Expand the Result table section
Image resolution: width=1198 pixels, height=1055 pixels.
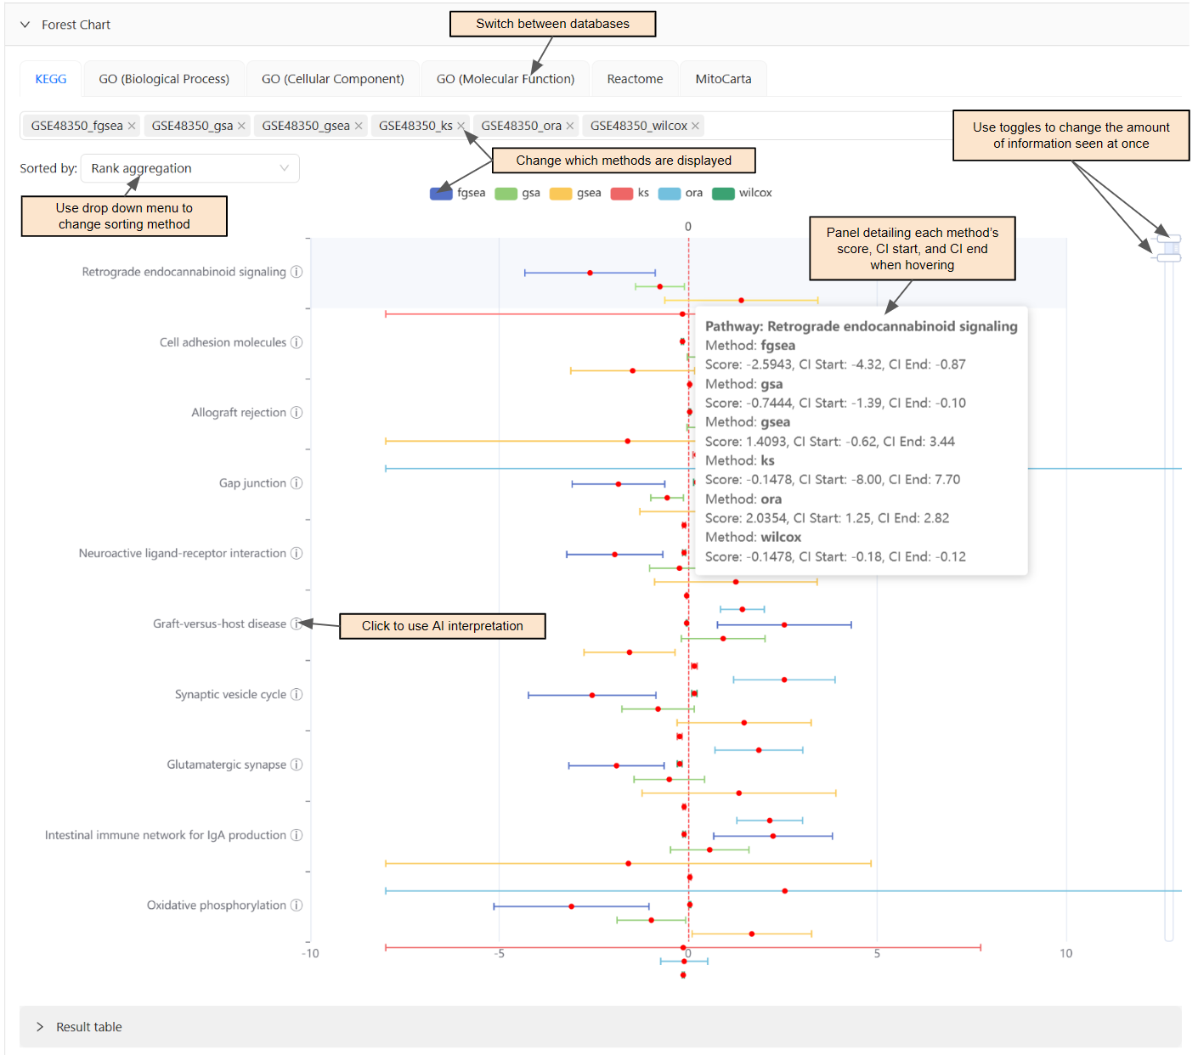coord(40,1027)
